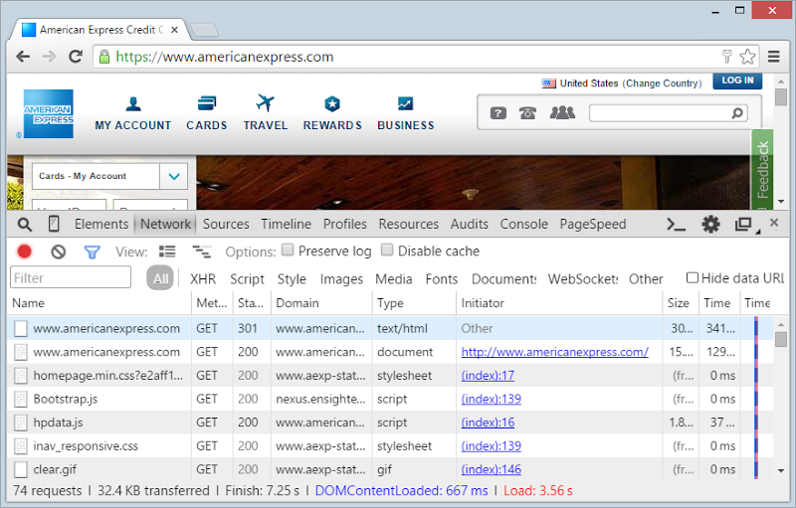Image resolution: width=796 pixels, height=508 pixels.
Task: Click the browser forward arrow
Action: (49, 57)
